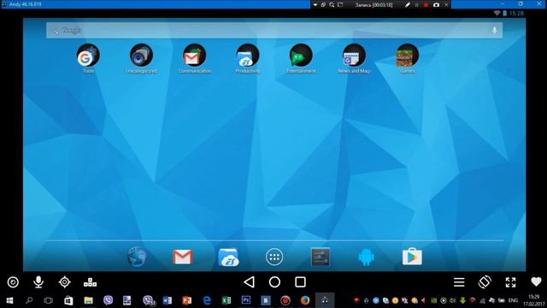Pause the screen recording
The width and height of the screenshot is (547, 308).
tap(416, 5)
